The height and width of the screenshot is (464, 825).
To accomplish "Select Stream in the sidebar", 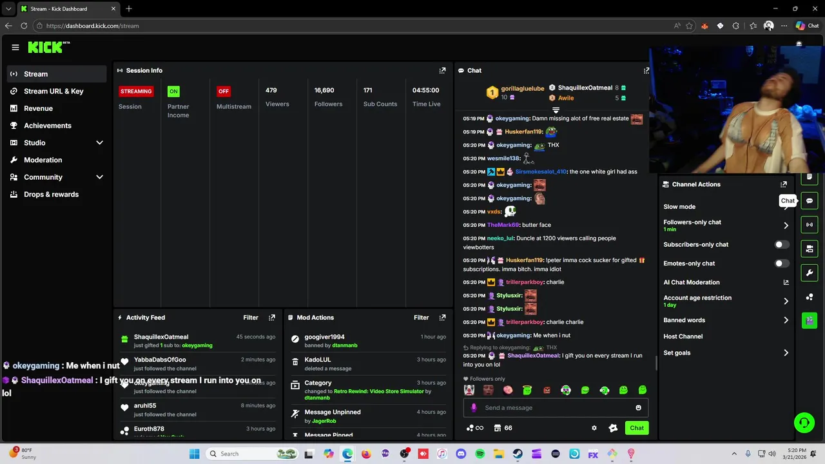I will click(57, 74).
